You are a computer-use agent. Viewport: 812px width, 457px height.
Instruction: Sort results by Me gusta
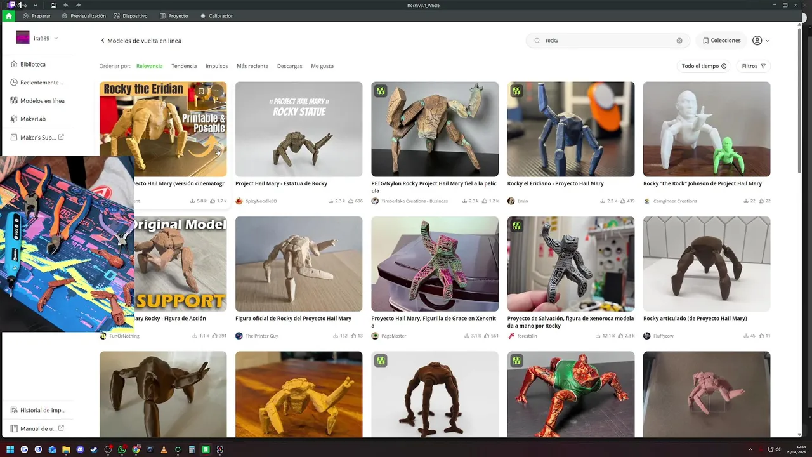click(x=322, y=66)
